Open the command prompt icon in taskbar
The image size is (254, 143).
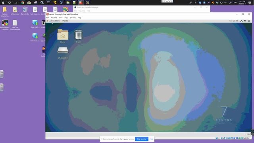48,2
